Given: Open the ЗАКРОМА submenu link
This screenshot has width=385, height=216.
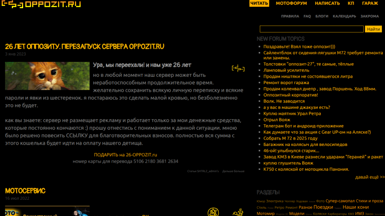Looking at the screenshot, I should (x=370, y=16).
